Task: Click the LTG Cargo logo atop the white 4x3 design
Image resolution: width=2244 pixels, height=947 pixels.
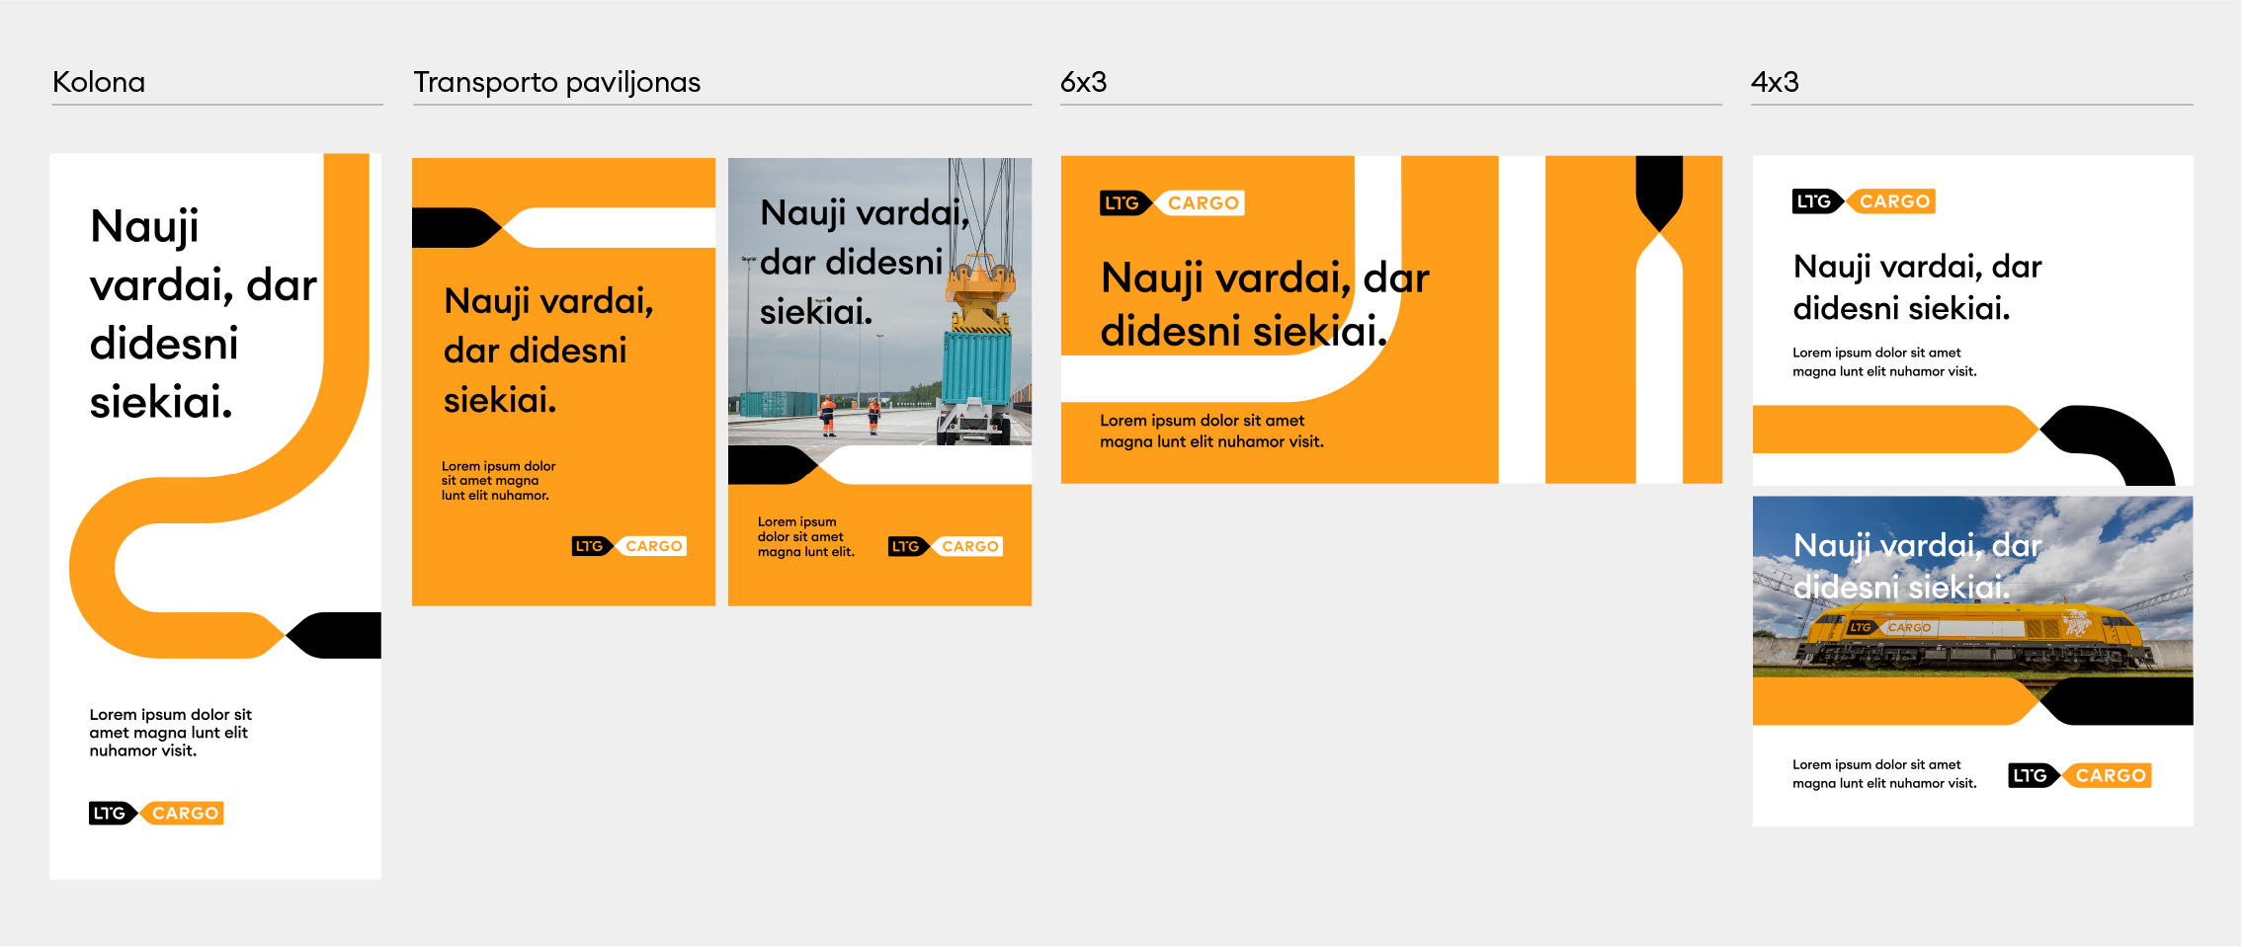Action: pos(1864,201)
